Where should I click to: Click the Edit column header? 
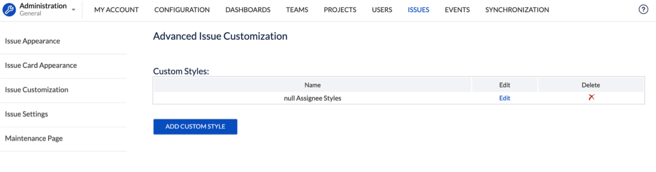[x=505, y=85]
